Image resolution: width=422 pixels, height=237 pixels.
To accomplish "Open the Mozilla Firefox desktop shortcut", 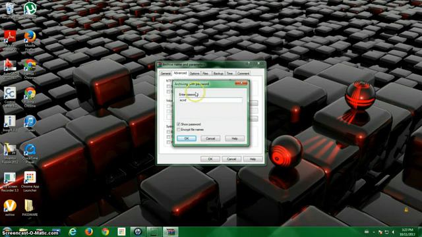I will 30,40.
